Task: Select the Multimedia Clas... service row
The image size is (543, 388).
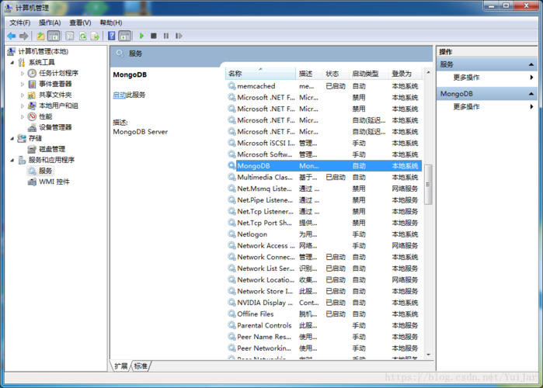Action: [325, 178]
